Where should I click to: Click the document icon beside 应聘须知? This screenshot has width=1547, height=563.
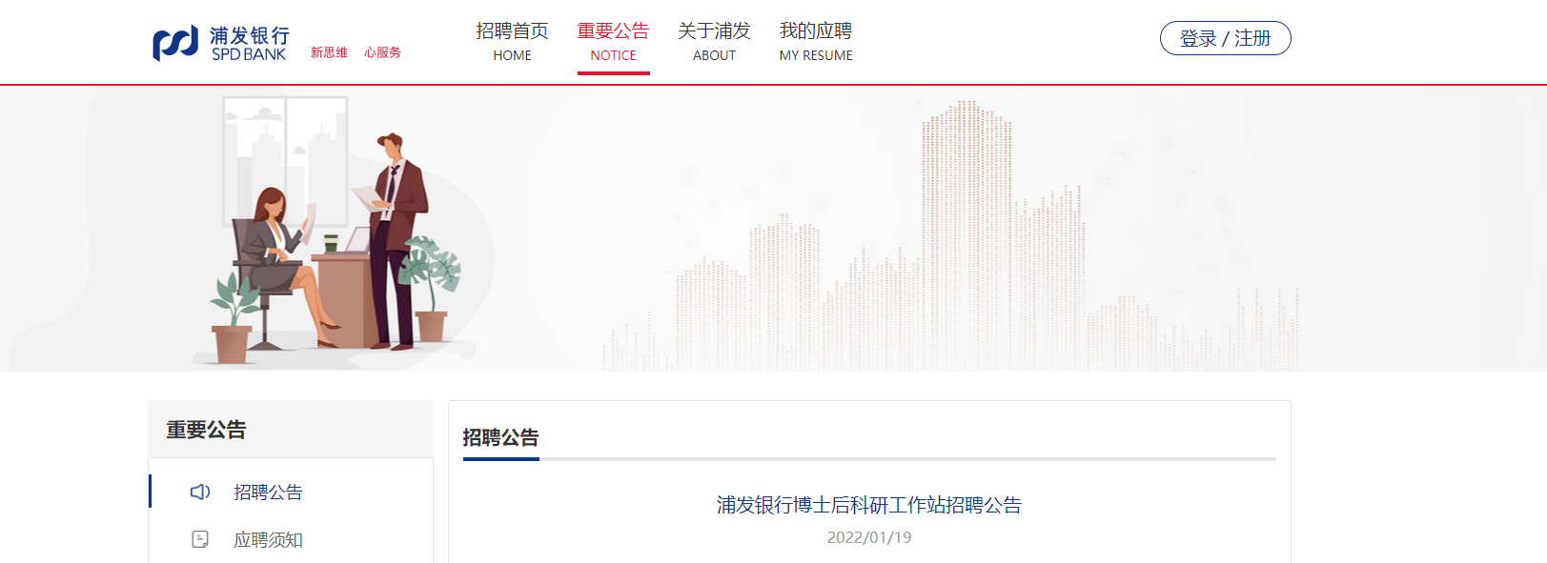click(200, 539)
